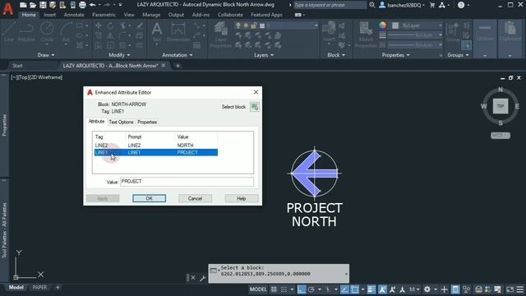The width and height of the screenshot is (526, 296).
Task: Select the Attribute tab in the dialog
Action: [x=96, y=122]
